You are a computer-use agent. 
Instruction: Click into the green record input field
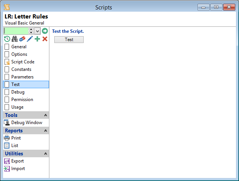point(16,31)
